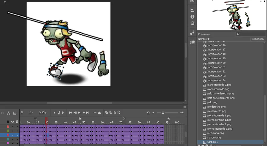Click the green layer outline color swatch
The height and width of the screenshot is (146, 267).
tap(8, 131)
